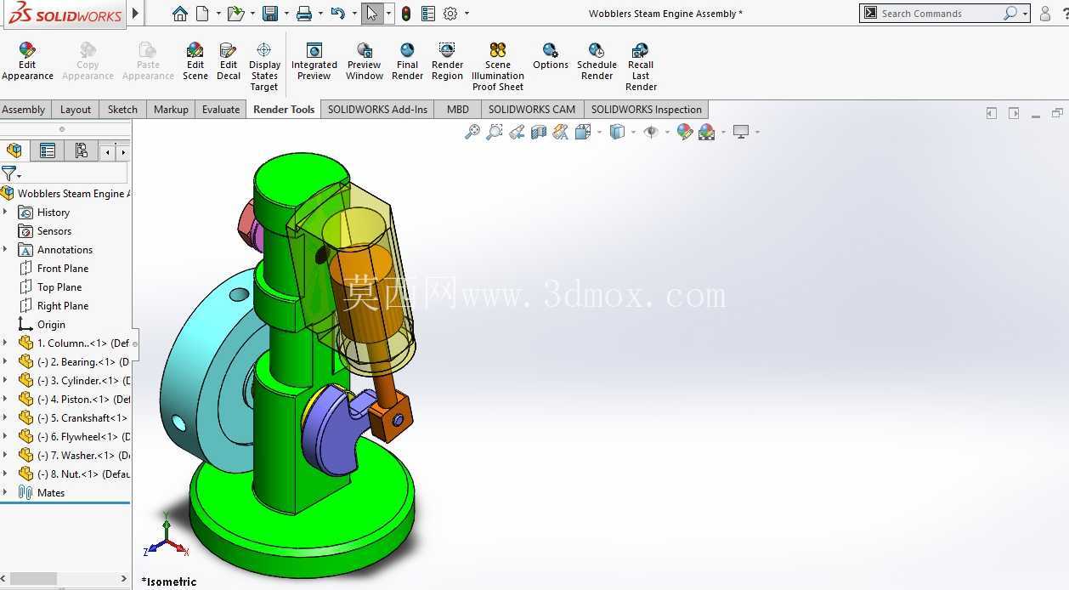Recall Last Render

coord(641,66)
